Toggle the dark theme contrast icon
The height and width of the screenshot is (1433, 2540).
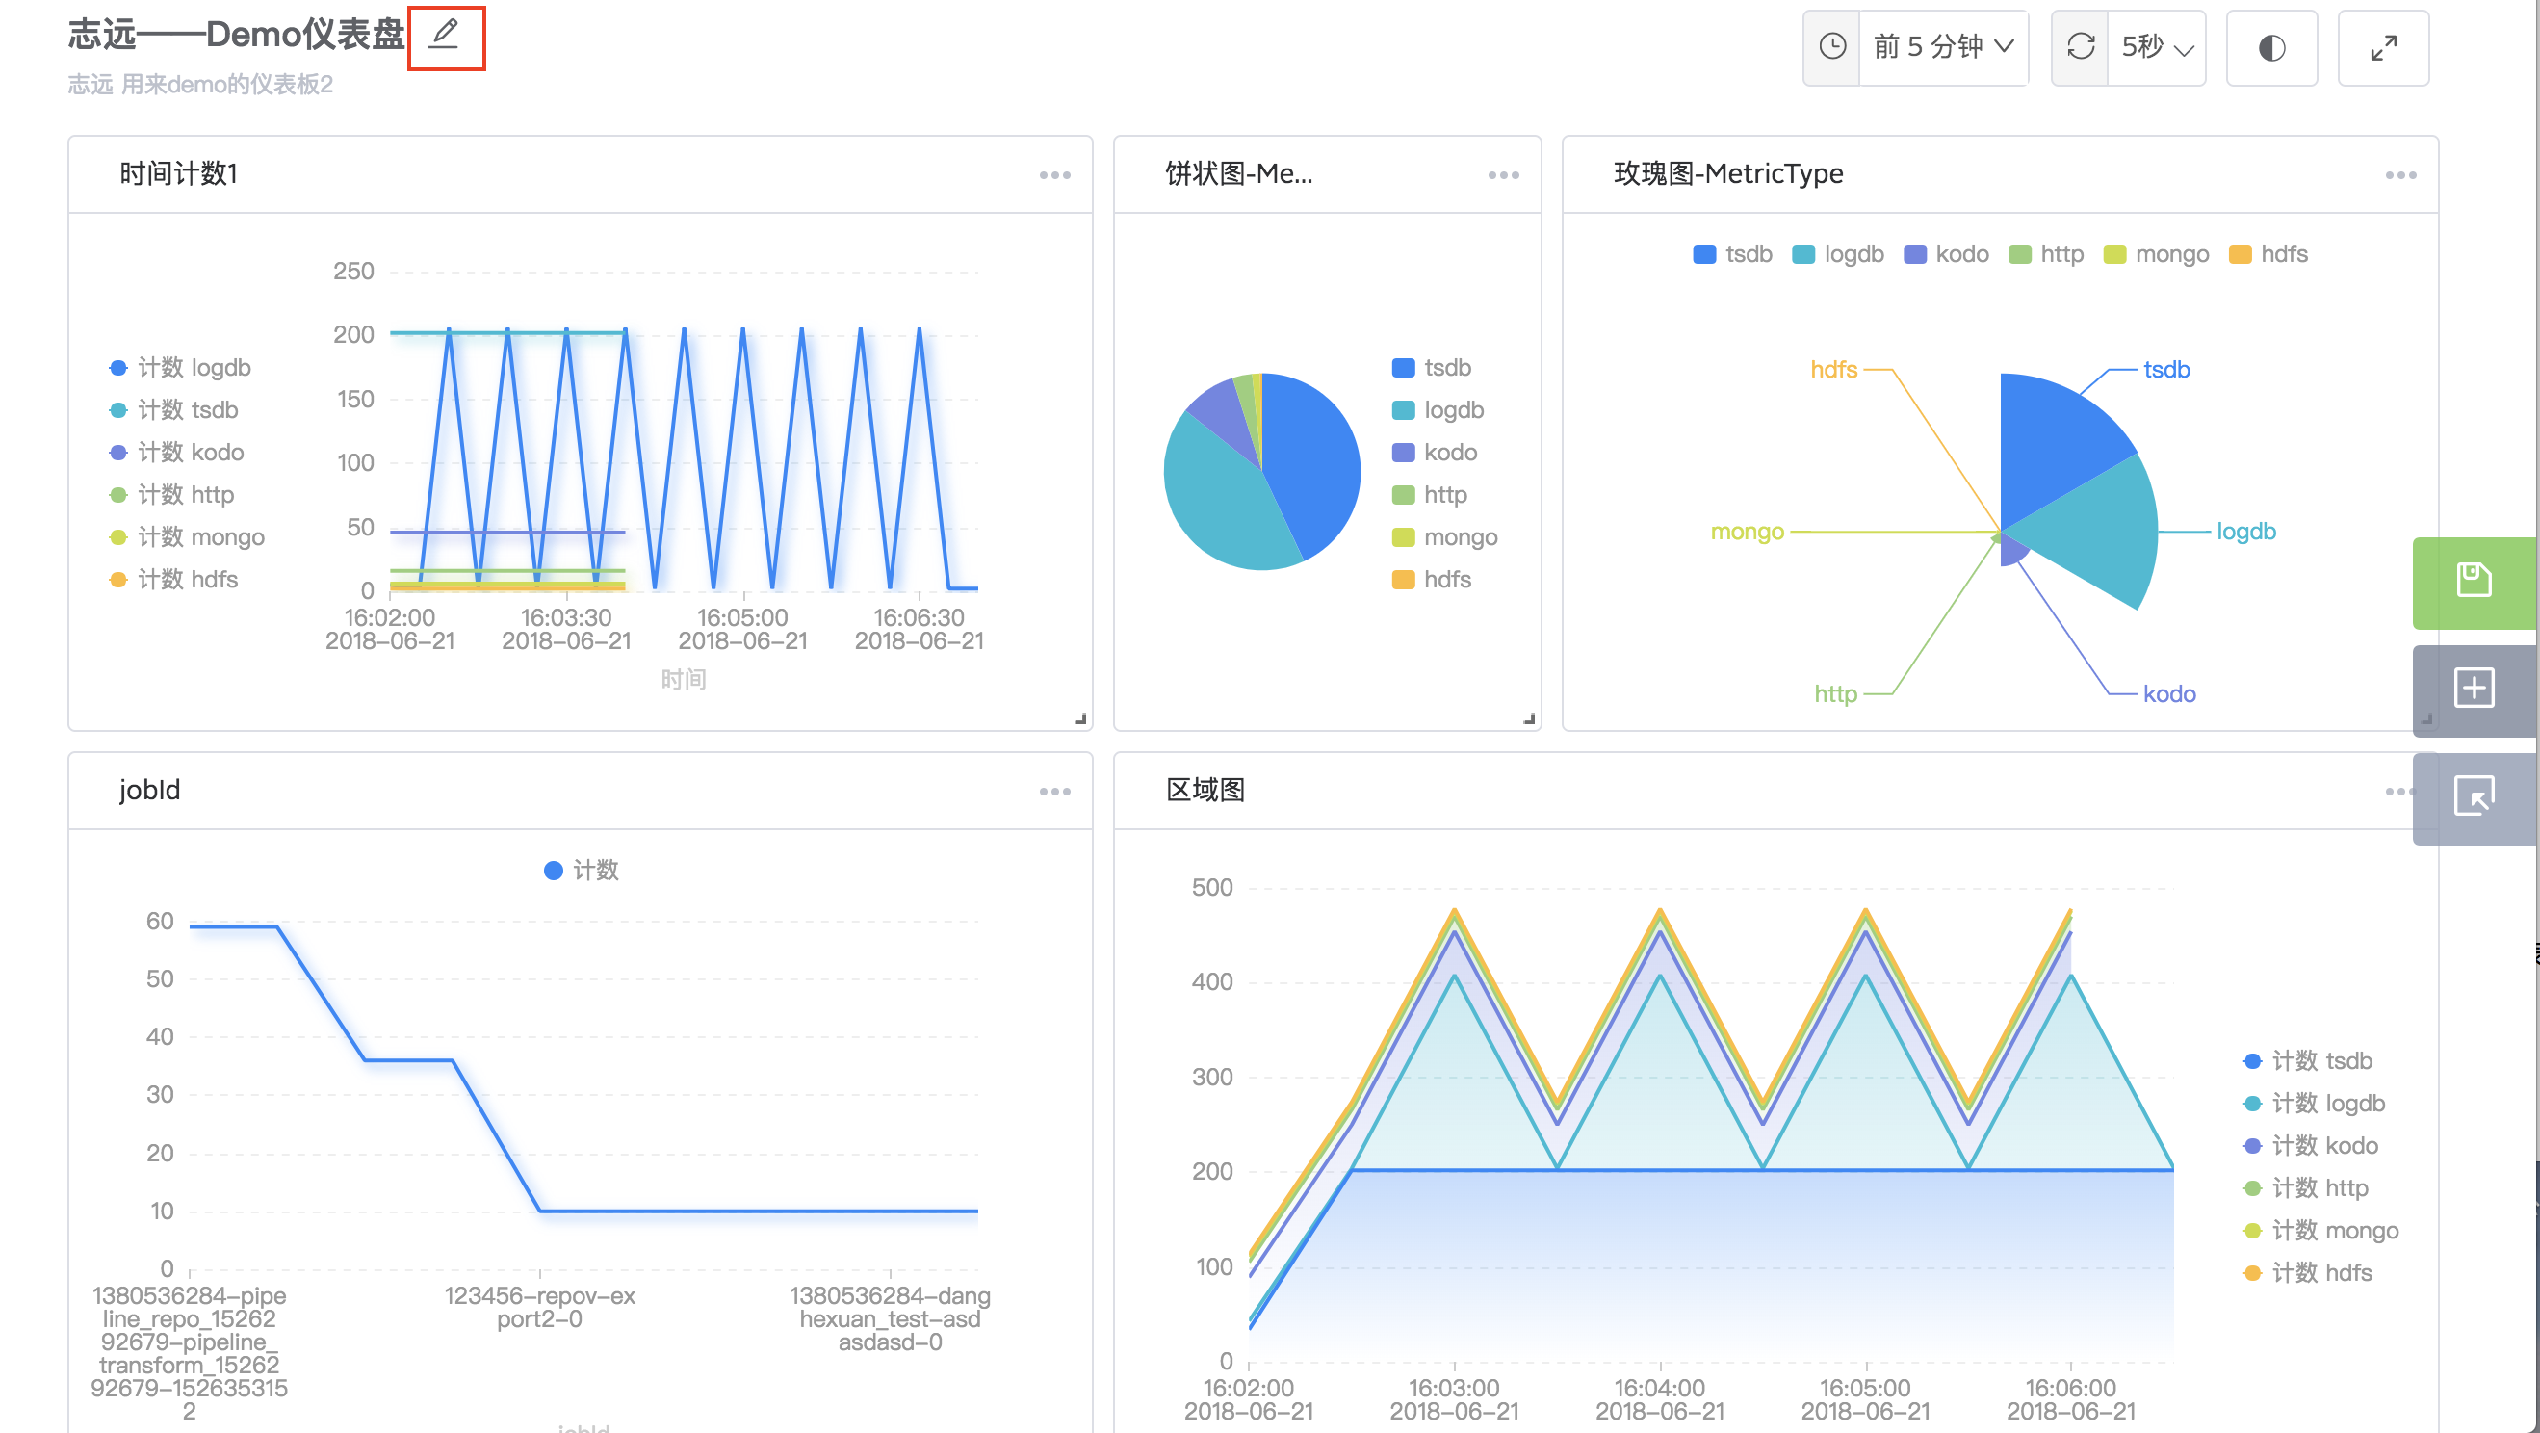(x=2270, y=48)
